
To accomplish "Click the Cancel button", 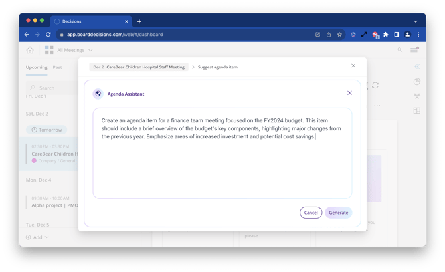I will point(311,213).
